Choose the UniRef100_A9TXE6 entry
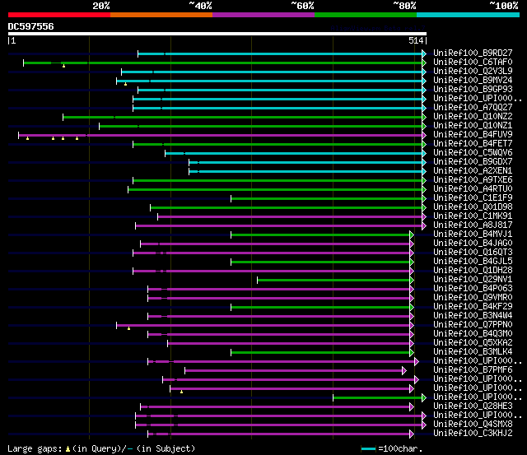Viewport: 527px width, 455px height. click(x=473, y=179)
